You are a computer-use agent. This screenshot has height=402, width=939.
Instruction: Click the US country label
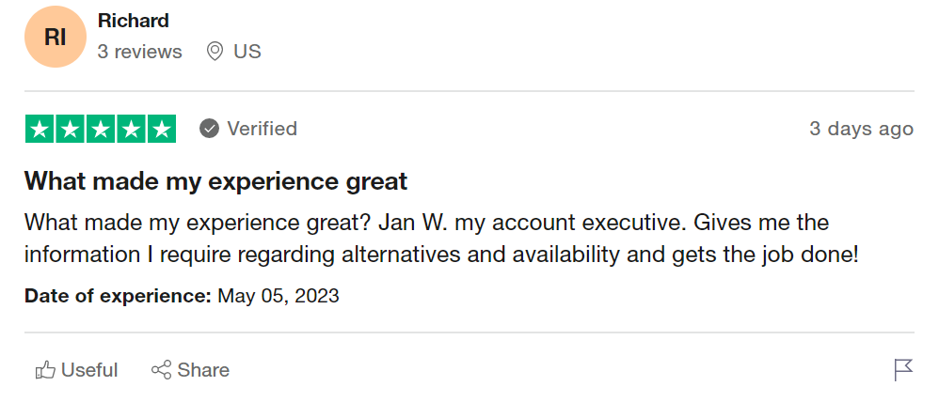(247, 52)
